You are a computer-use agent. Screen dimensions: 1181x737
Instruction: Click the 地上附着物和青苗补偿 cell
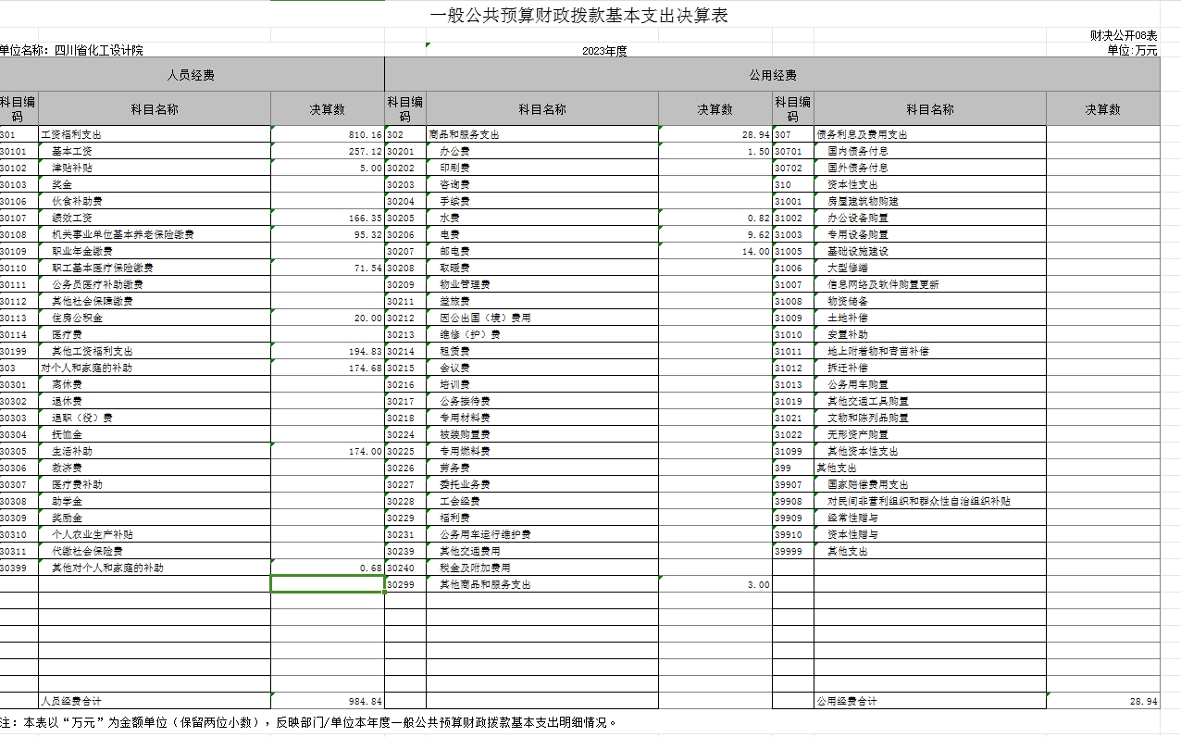click(930, 351)
